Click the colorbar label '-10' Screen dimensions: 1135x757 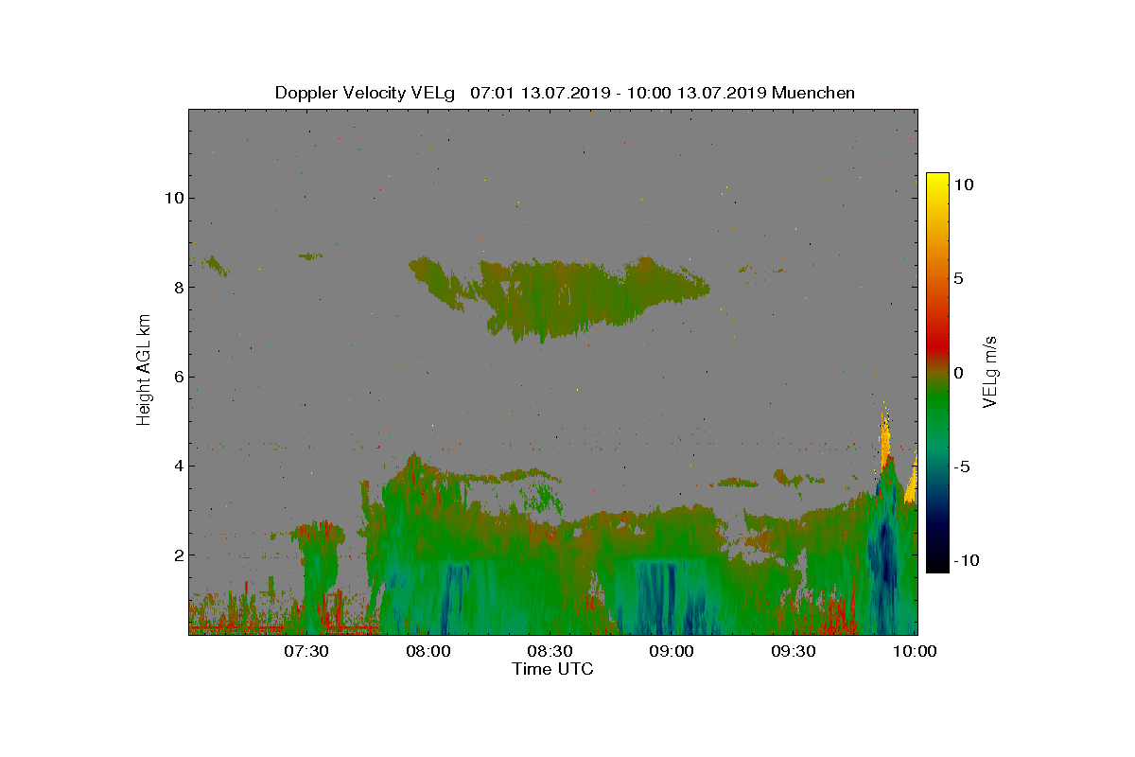tap(967, 560)
